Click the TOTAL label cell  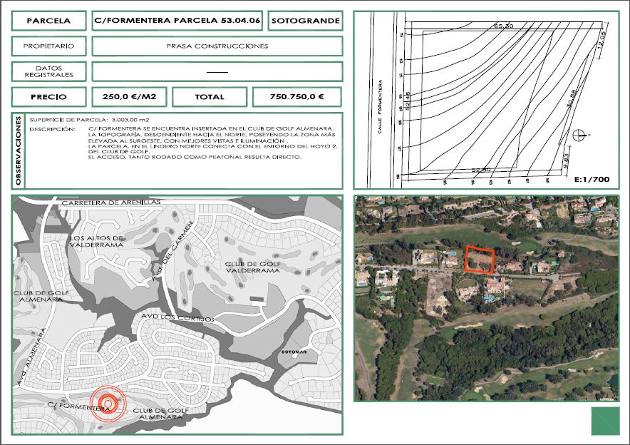pos(209,97)
